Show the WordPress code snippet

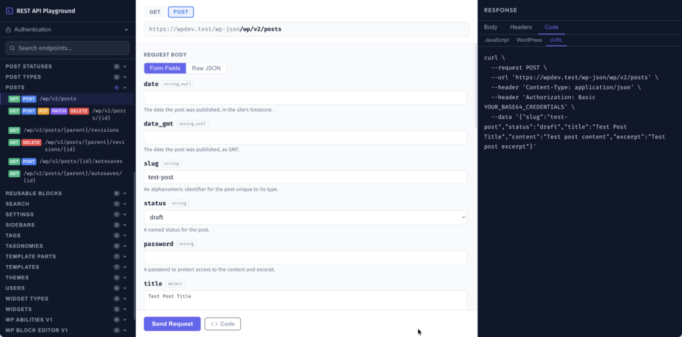click(529, 40)
